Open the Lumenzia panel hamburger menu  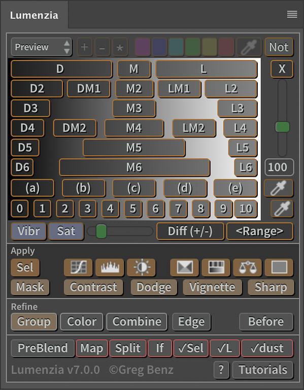[292, 14]
